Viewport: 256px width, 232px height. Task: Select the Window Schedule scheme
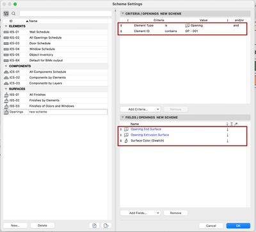tap(56, 49)
